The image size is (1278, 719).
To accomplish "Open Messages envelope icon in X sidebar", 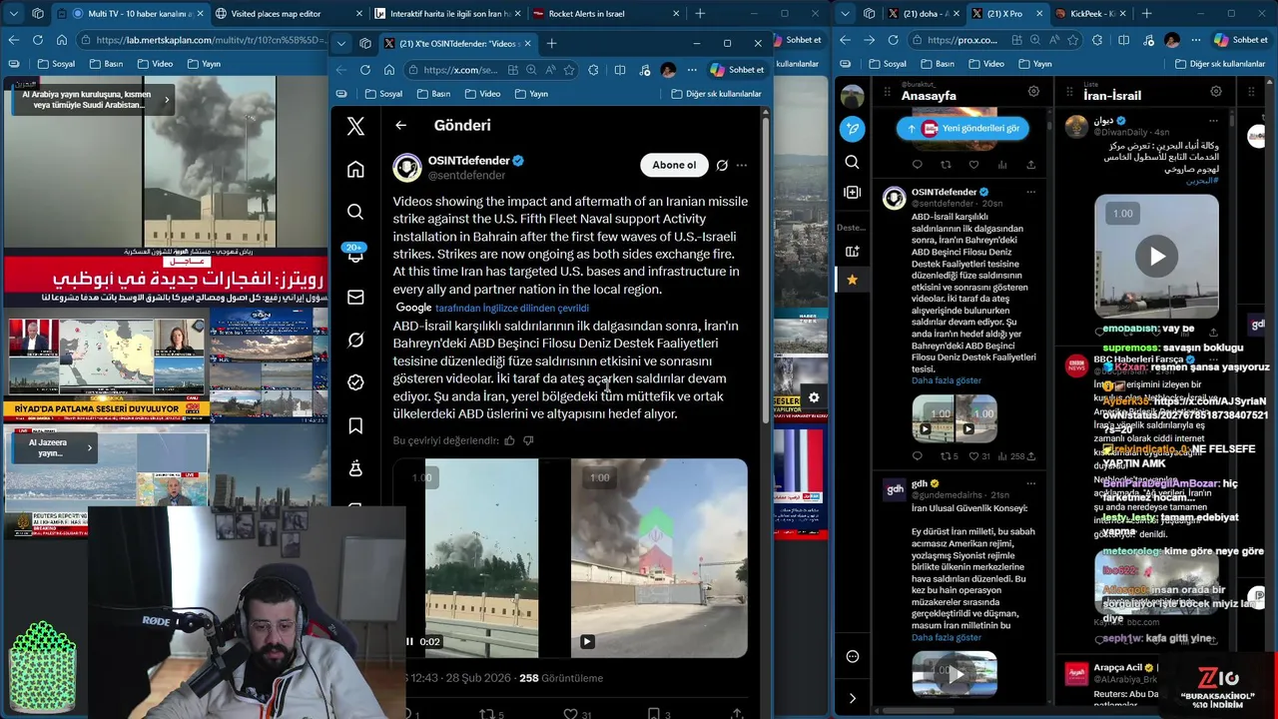I will click(355, 297).
